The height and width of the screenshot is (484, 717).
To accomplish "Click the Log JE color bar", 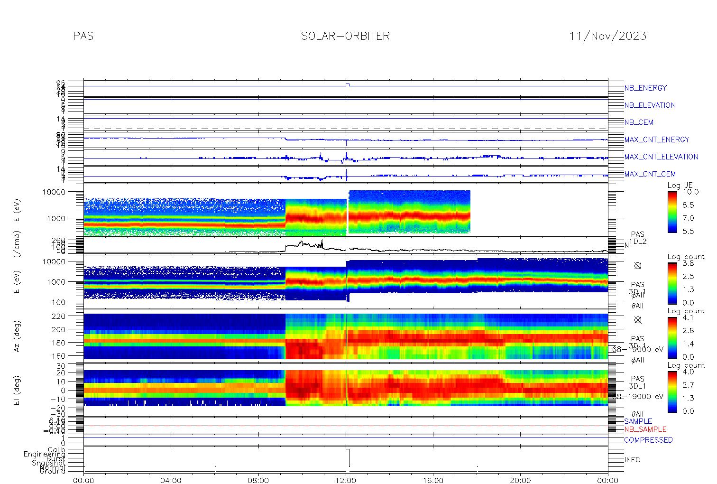I will pyautogui.click(x=672, y=212).
